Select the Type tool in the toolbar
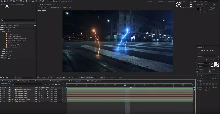Screen dimensions: 220x114 [26, 1]
